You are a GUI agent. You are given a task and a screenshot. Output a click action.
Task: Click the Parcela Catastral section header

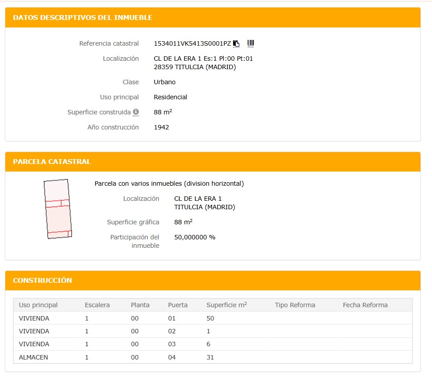pos(52,162)
